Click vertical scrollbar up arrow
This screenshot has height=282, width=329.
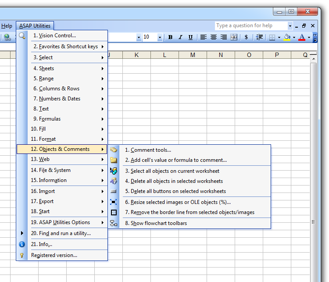pos(314,59)
